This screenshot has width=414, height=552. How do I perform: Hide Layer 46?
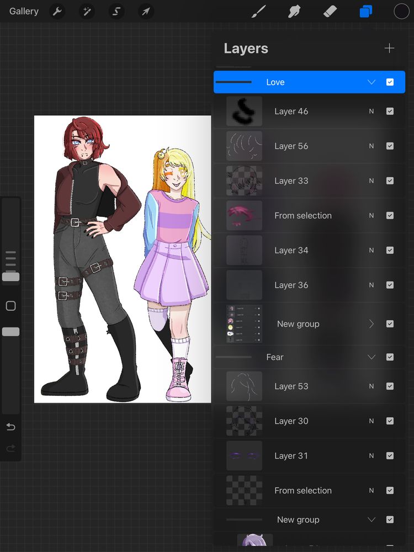(390, 112)
